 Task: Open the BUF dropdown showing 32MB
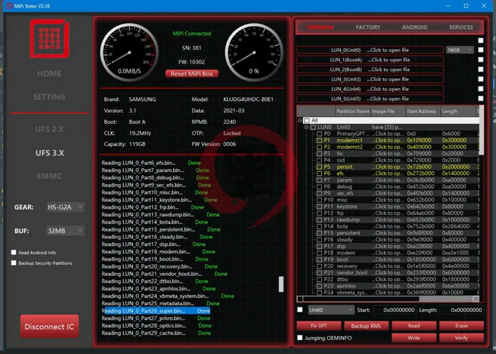point(65,231)
